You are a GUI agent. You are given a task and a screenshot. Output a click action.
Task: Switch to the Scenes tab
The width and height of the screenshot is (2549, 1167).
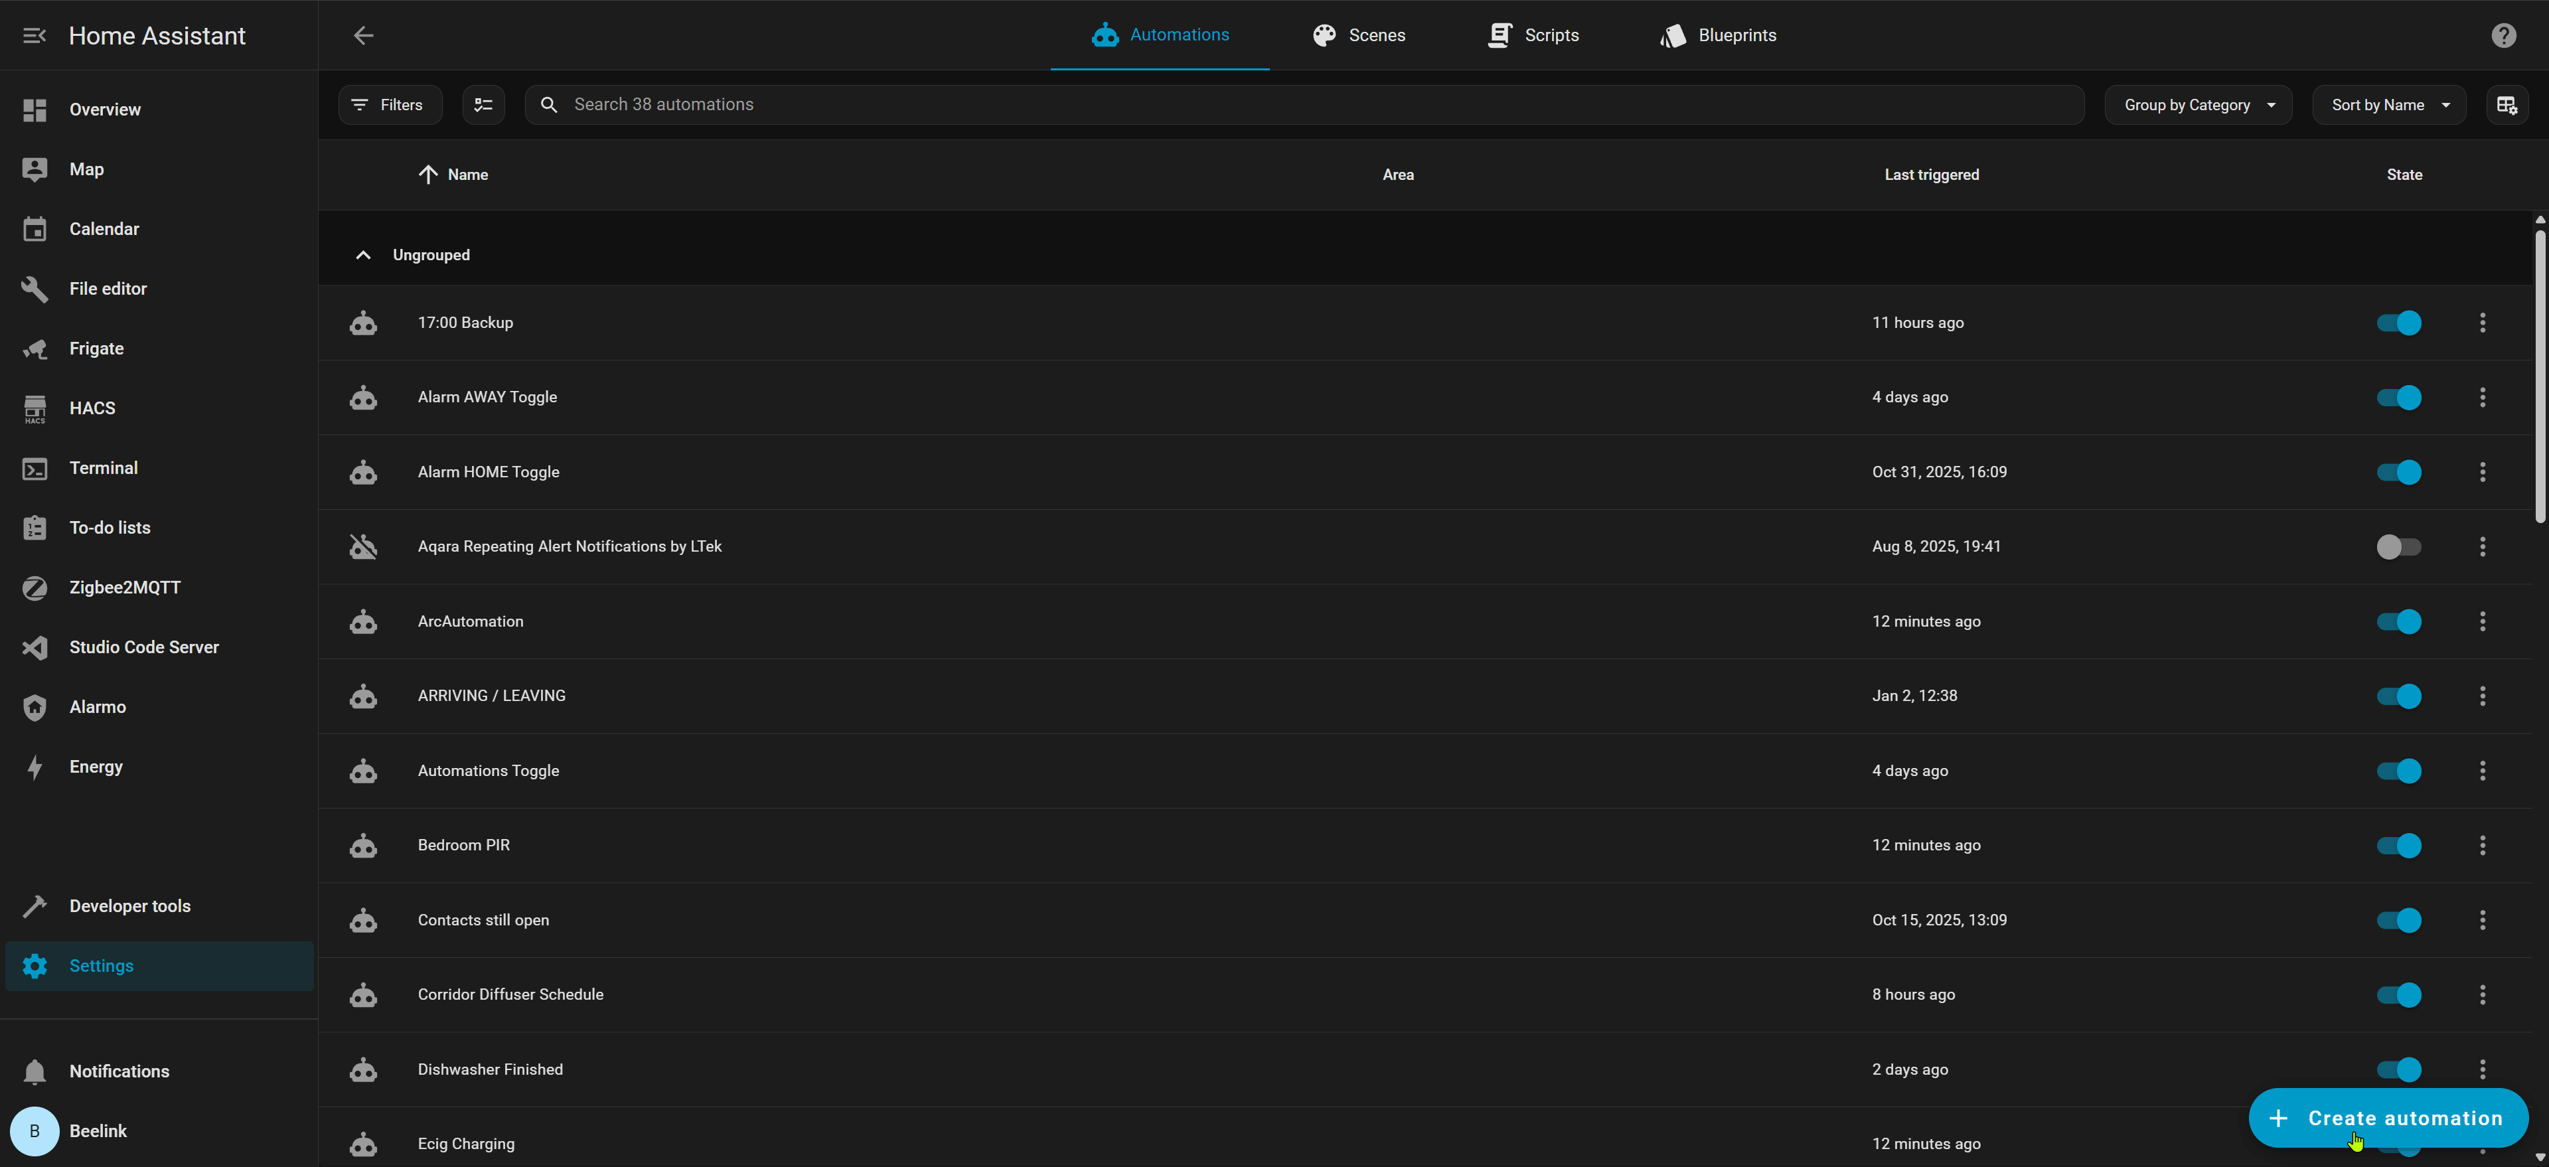click(x=1357, y=36)
